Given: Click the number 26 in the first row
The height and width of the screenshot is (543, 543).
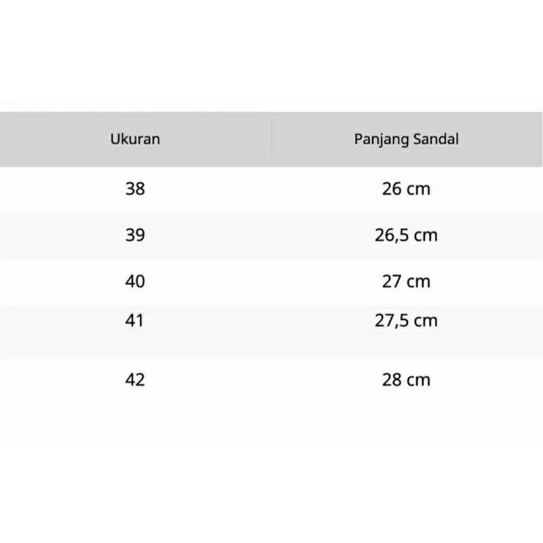Looking at the screenshot, I should pos(392,189).
